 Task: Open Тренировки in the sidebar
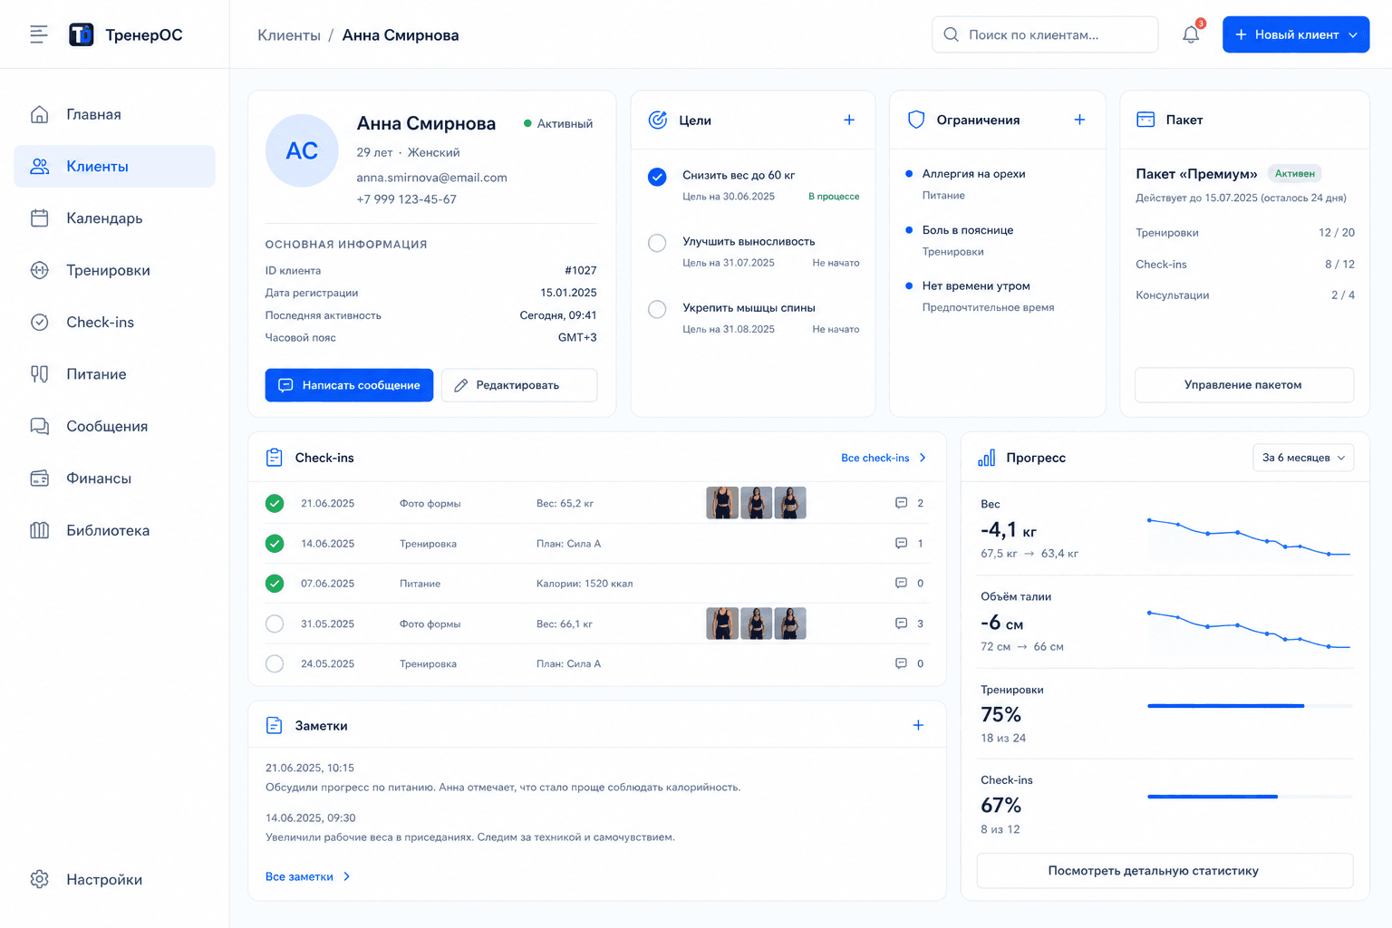click(x=114, y=270)
